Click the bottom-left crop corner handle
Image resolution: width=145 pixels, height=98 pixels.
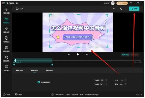50,46
